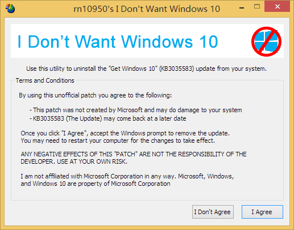Click 'I am not affiliated with Microsoft Corporation' line

[127, 176]
